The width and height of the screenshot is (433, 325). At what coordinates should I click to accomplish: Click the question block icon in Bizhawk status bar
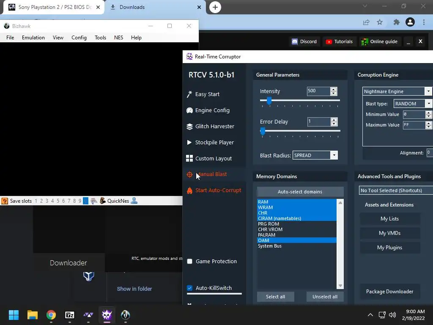(x=5, y=201)
